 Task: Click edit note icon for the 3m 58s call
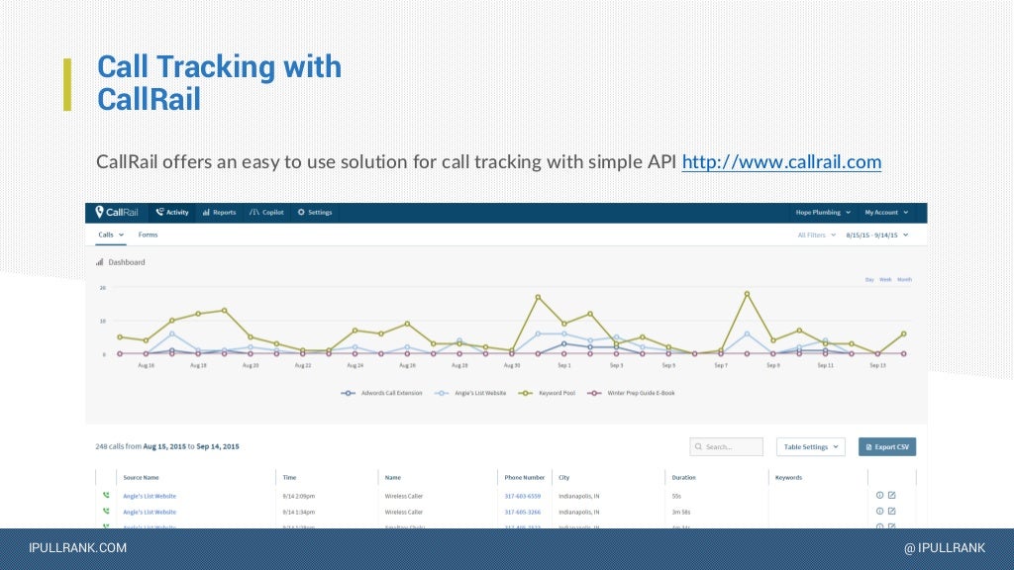[892, 511]
